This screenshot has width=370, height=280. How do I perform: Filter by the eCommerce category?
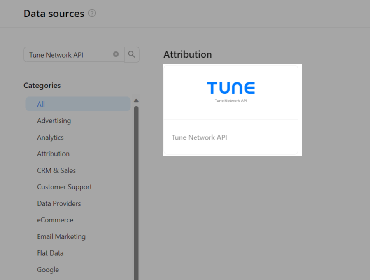[55, 220]
